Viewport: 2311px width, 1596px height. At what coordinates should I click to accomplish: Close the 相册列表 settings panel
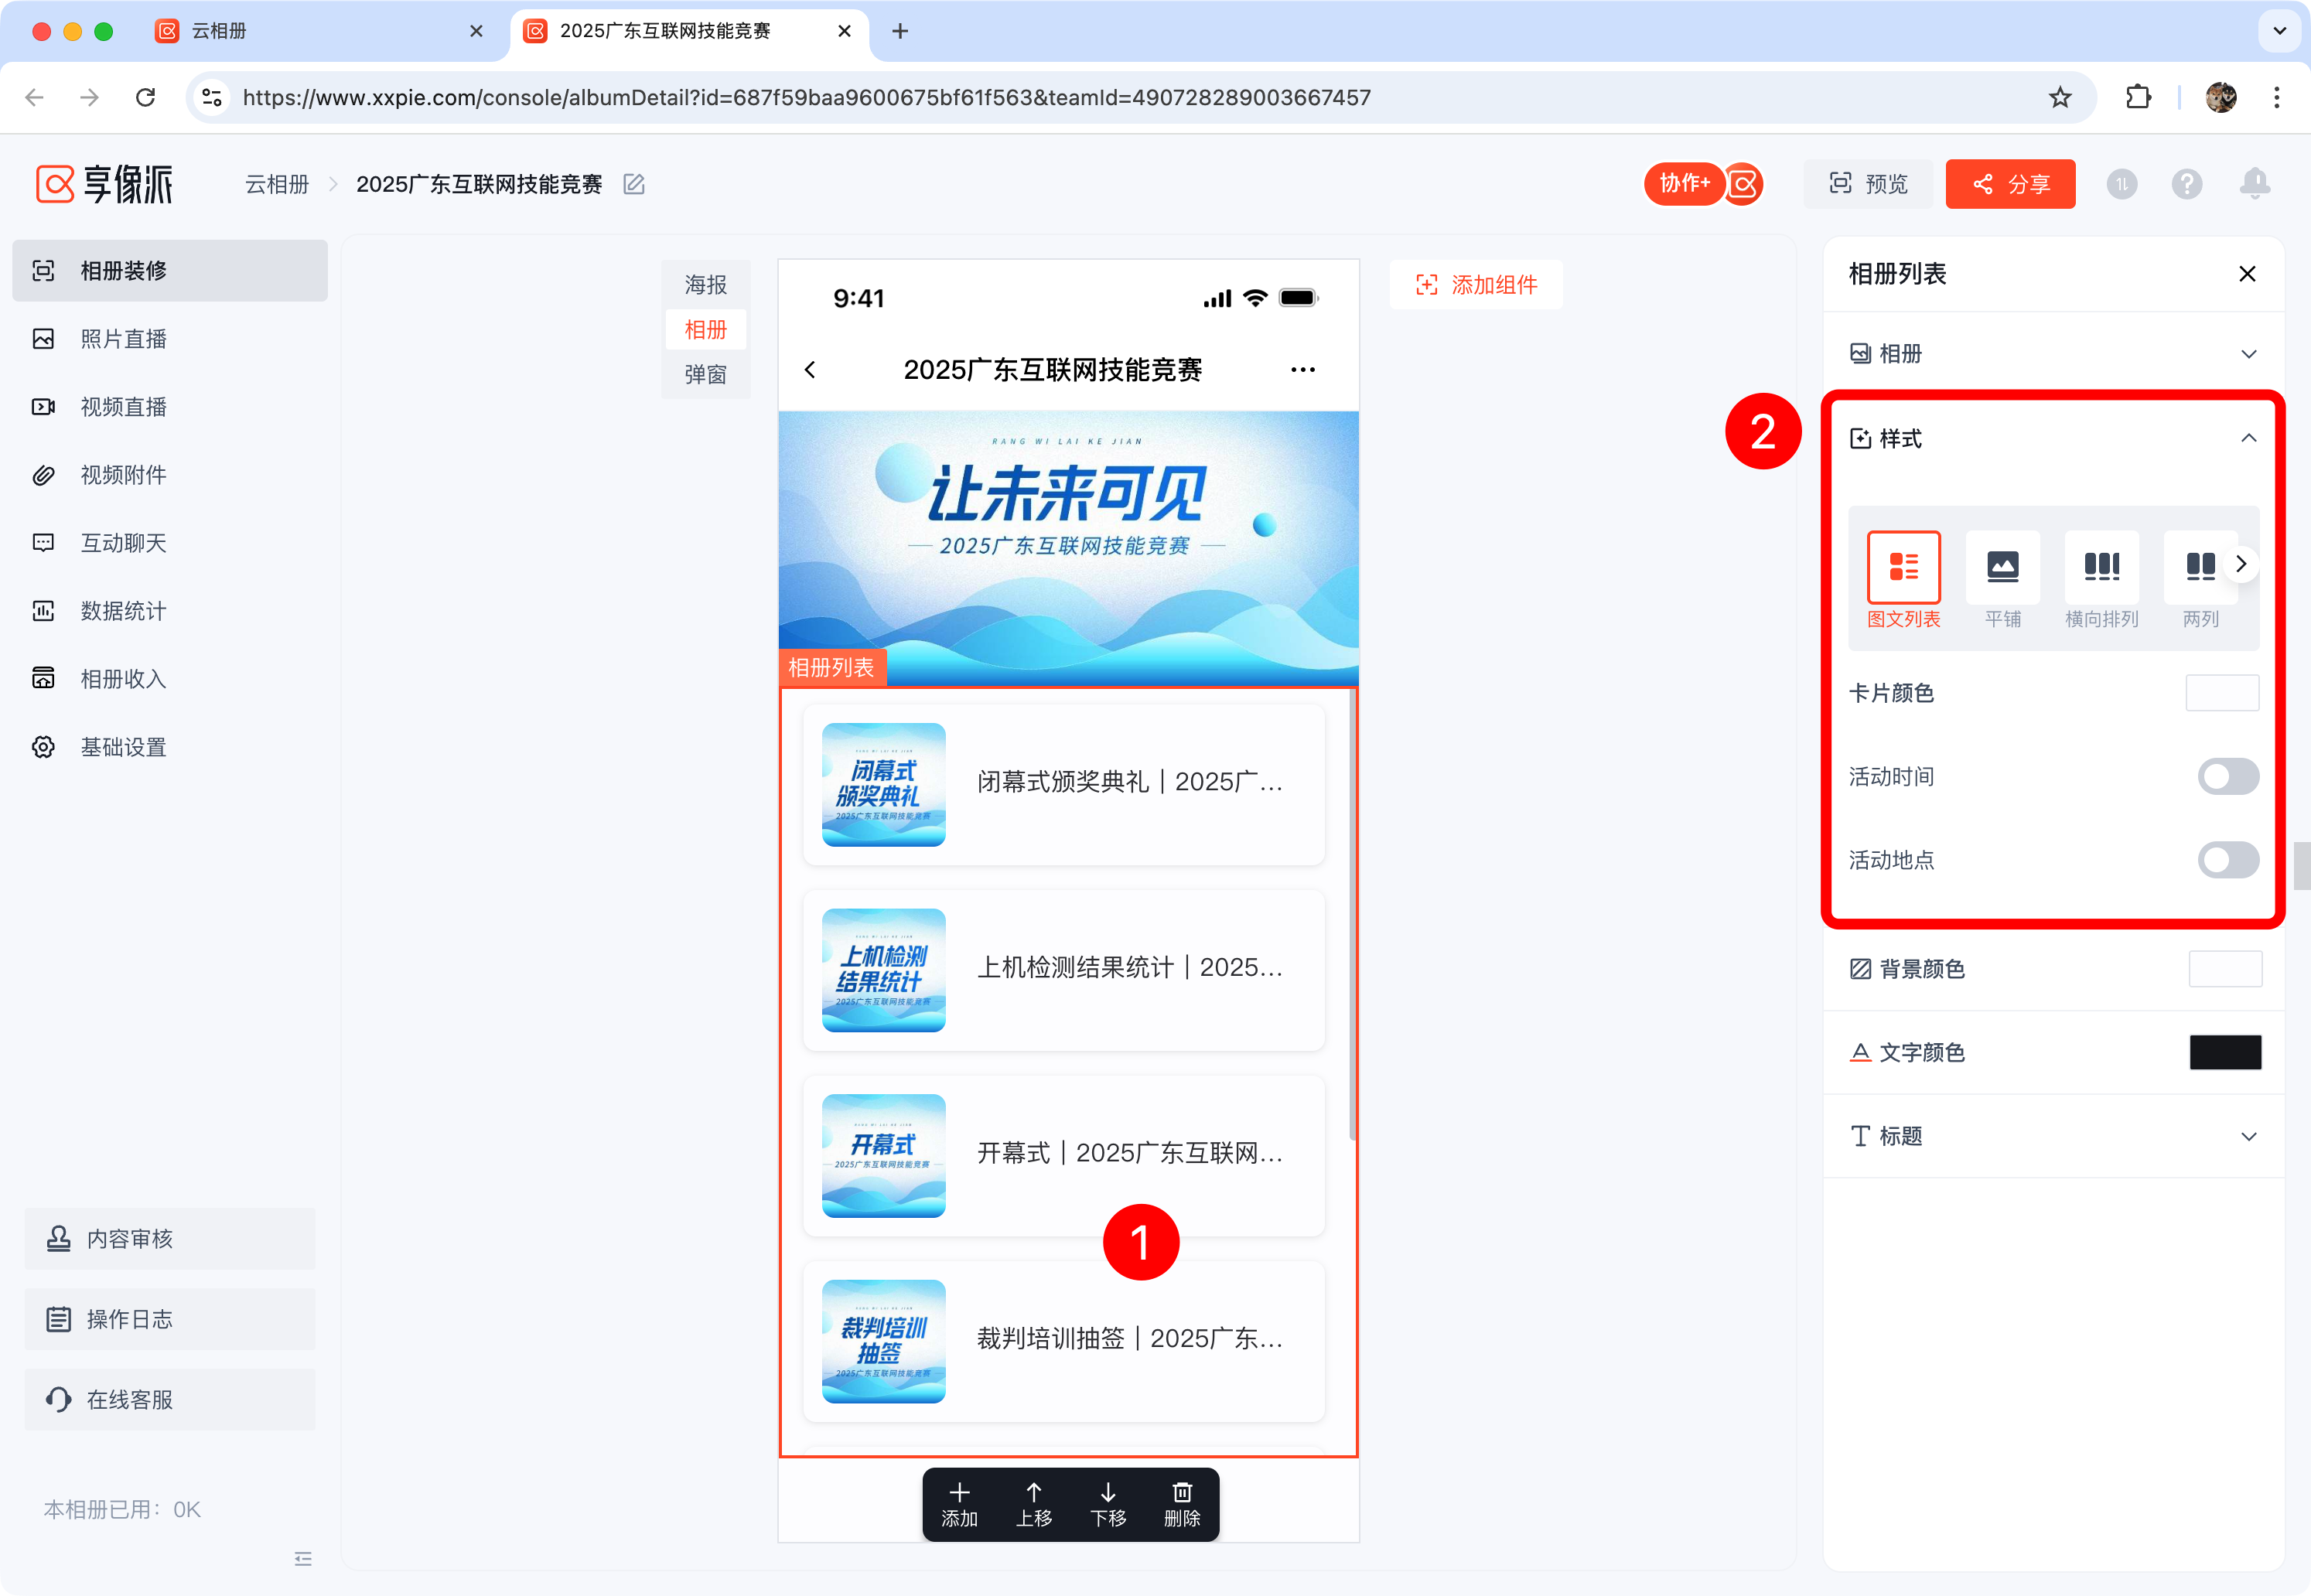pos(2247,274)
